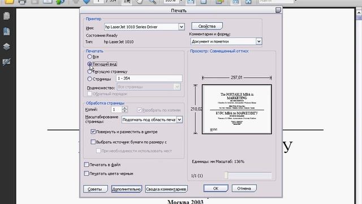362x204 pixels.
Task: Toggle 'Разобрать по копиям' checkbox
Action: 139,110
